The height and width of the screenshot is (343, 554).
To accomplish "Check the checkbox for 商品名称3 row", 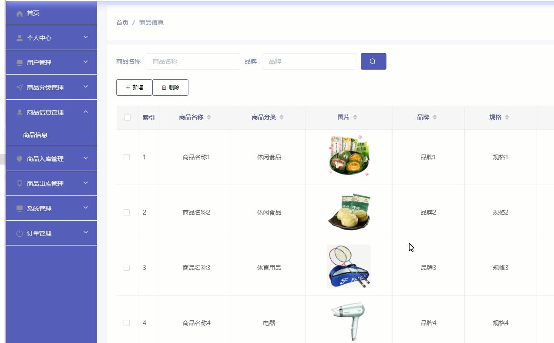I will point(127,267).
